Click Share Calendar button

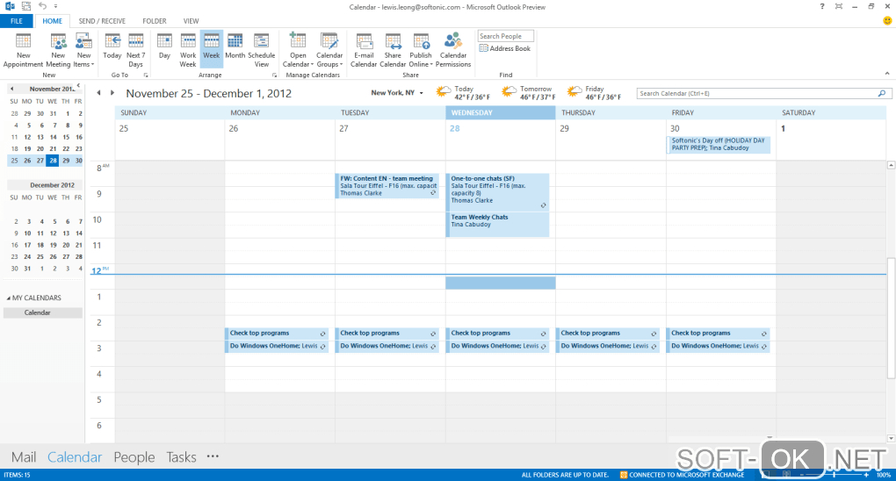[x=393, y=50]
